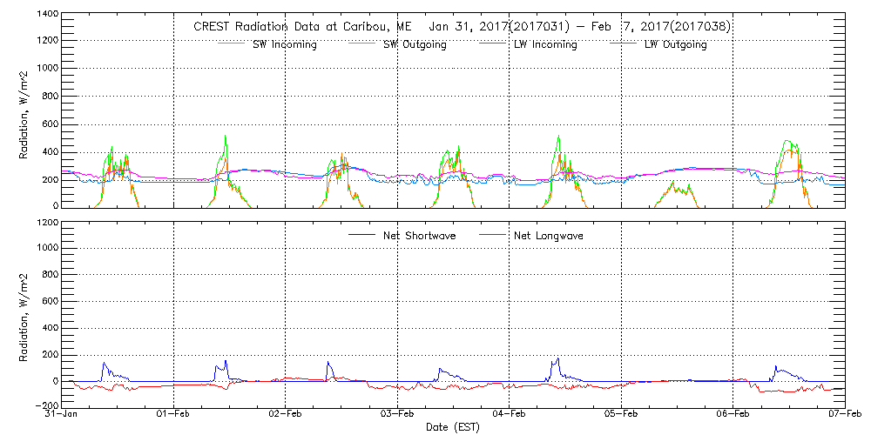The height and width of the screenshot is (435, 871).
Task: Click the LW Incoming legend label
Action: click(545, 44)
